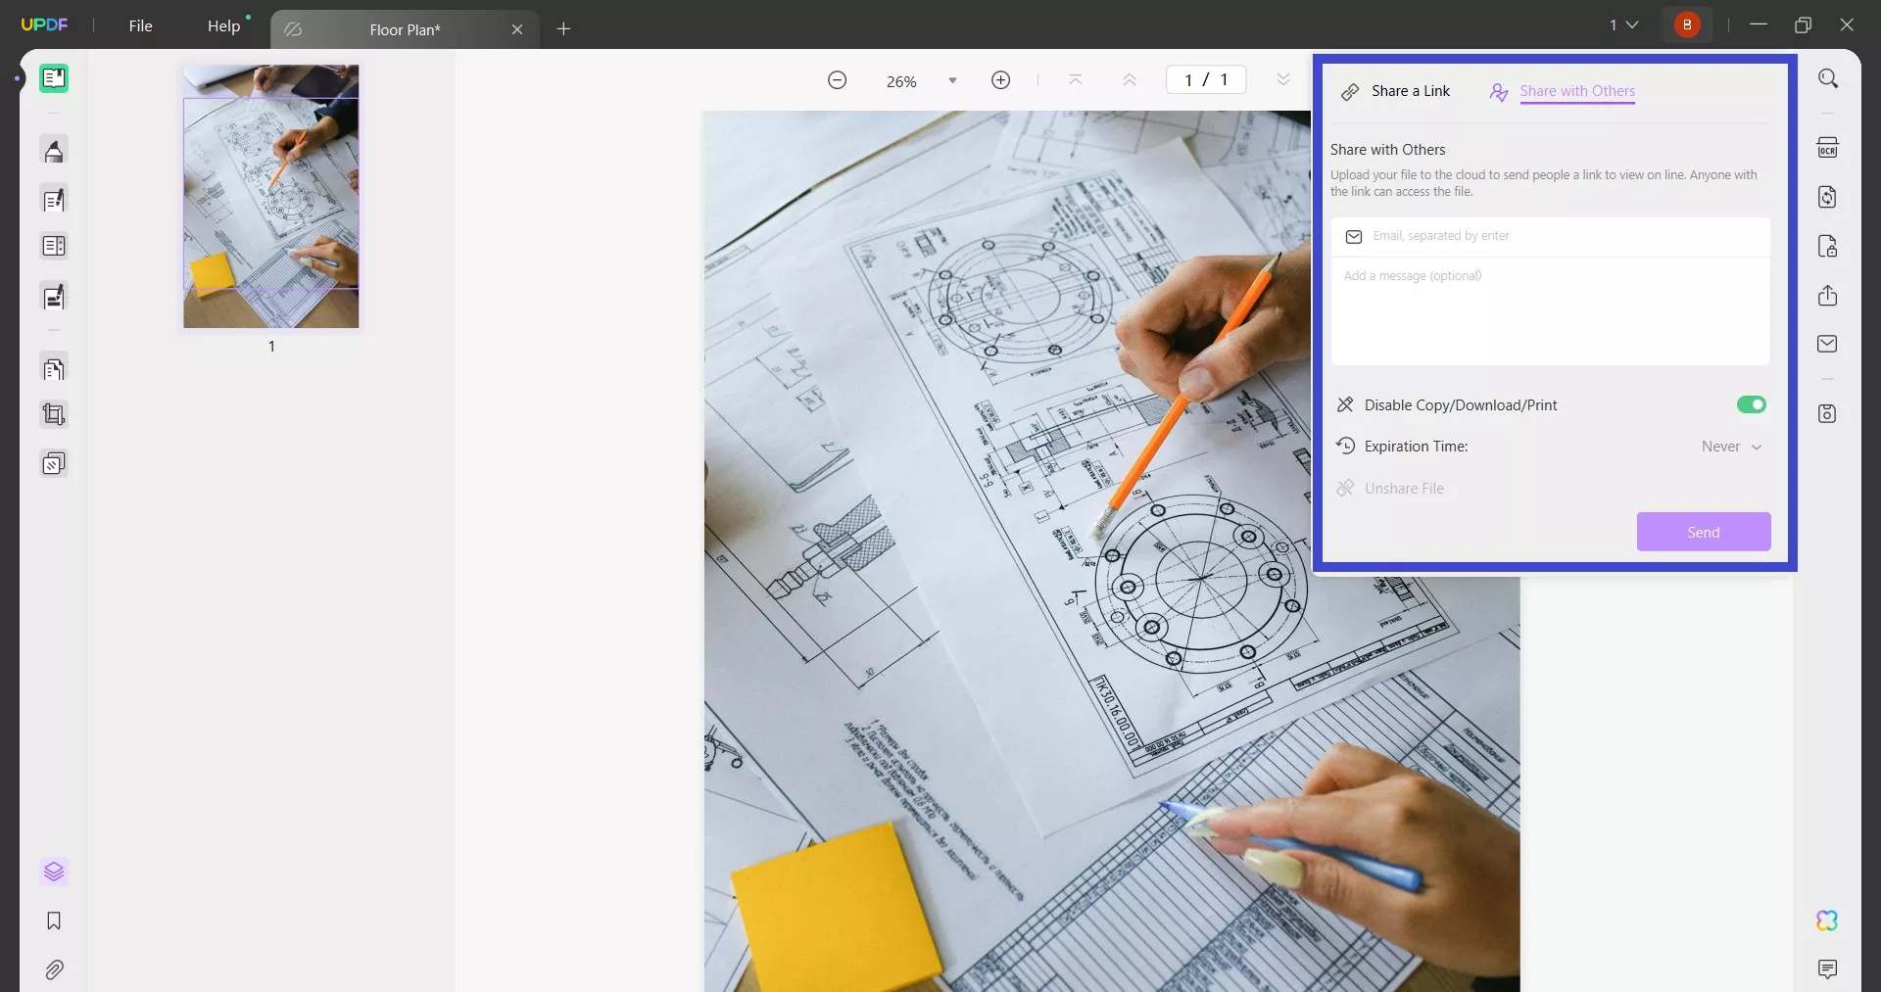Toggle Disable Copy/Download/Print switch
The width and height of the screenshot is (1881, 992).
tap(1751, 404)
